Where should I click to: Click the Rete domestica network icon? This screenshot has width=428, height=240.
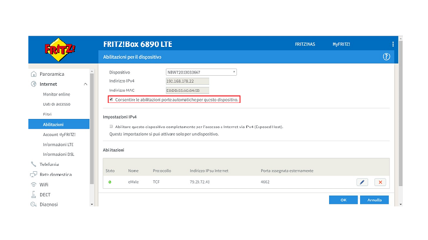(x=34, y=174)
